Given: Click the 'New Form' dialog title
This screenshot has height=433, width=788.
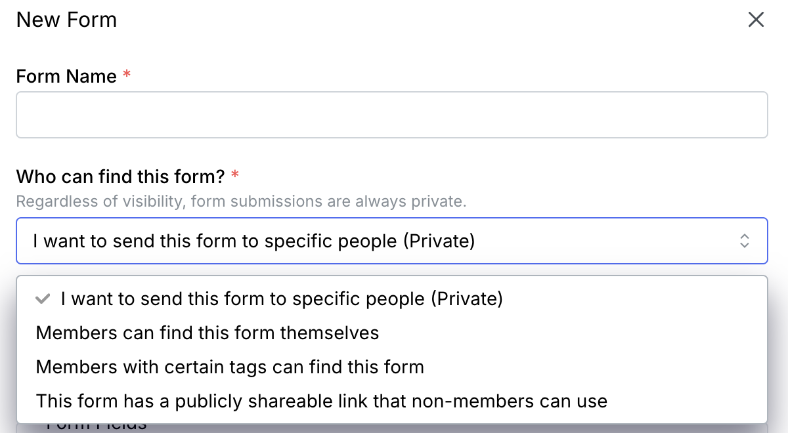Looking at the screenshot, I should pyautogui.click(x=66, y=20).
